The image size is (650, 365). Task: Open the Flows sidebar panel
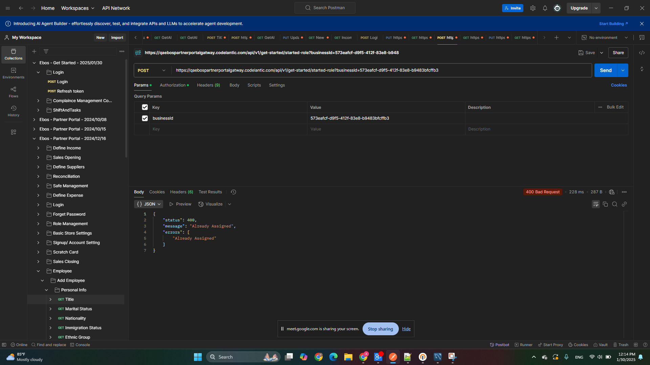click(x=14, y=92)
